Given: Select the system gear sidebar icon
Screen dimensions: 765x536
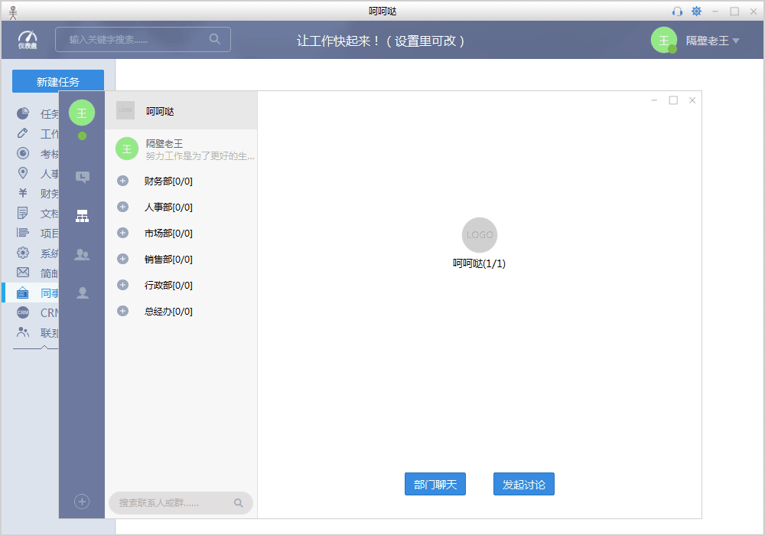Looking at the screenshot, I should point(22,253).
